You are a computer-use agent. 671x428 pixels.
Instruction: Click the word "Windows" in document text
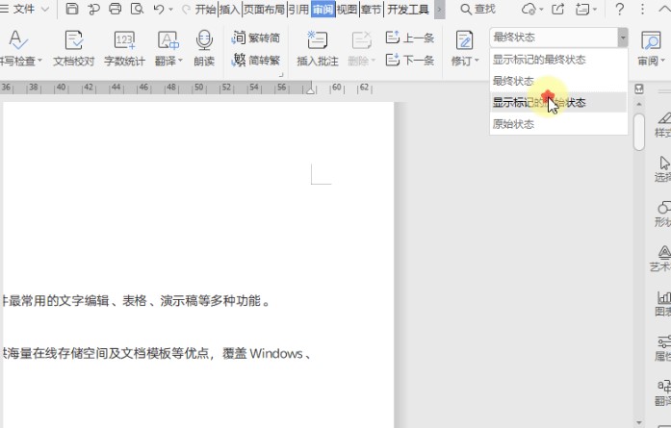276,354
